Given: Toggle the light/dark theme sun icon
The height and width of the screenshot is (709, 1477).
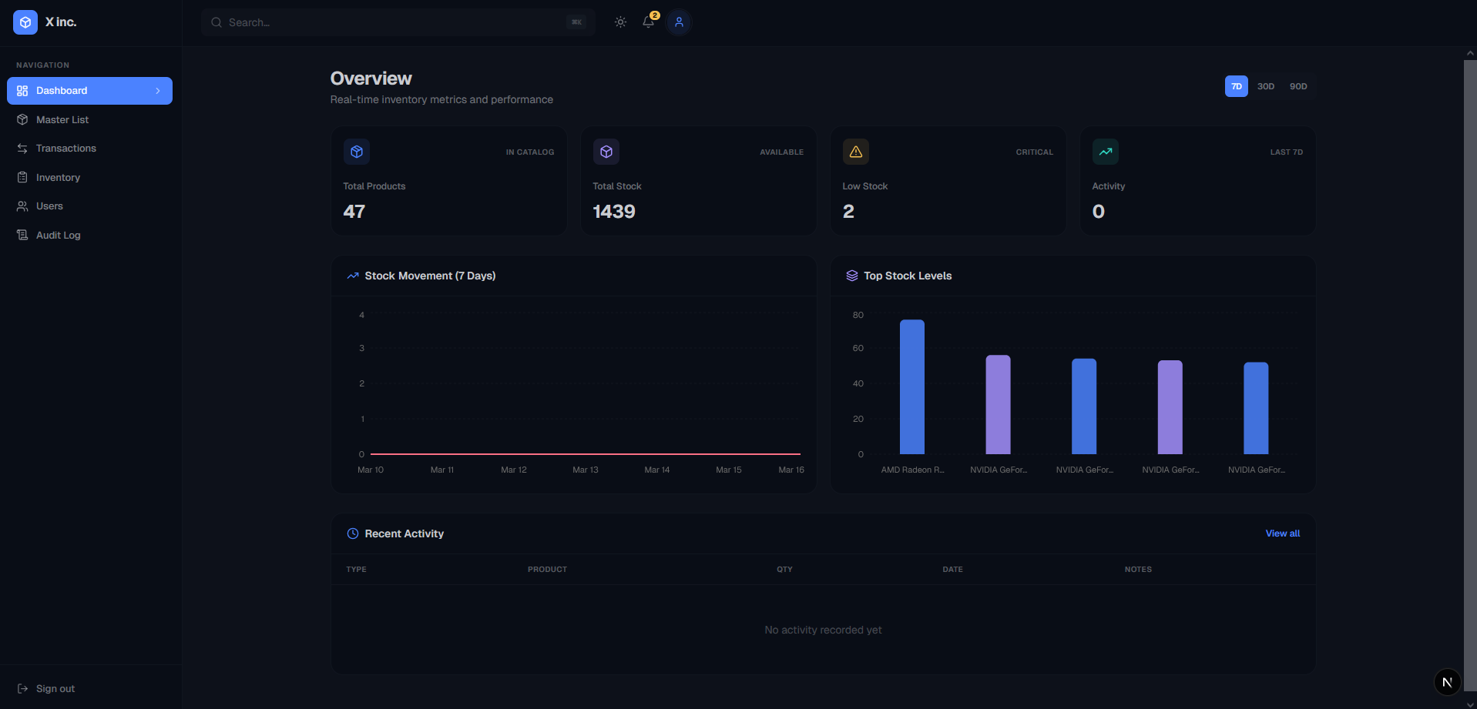Looking at the screenshot, I should tap(620, 22).
